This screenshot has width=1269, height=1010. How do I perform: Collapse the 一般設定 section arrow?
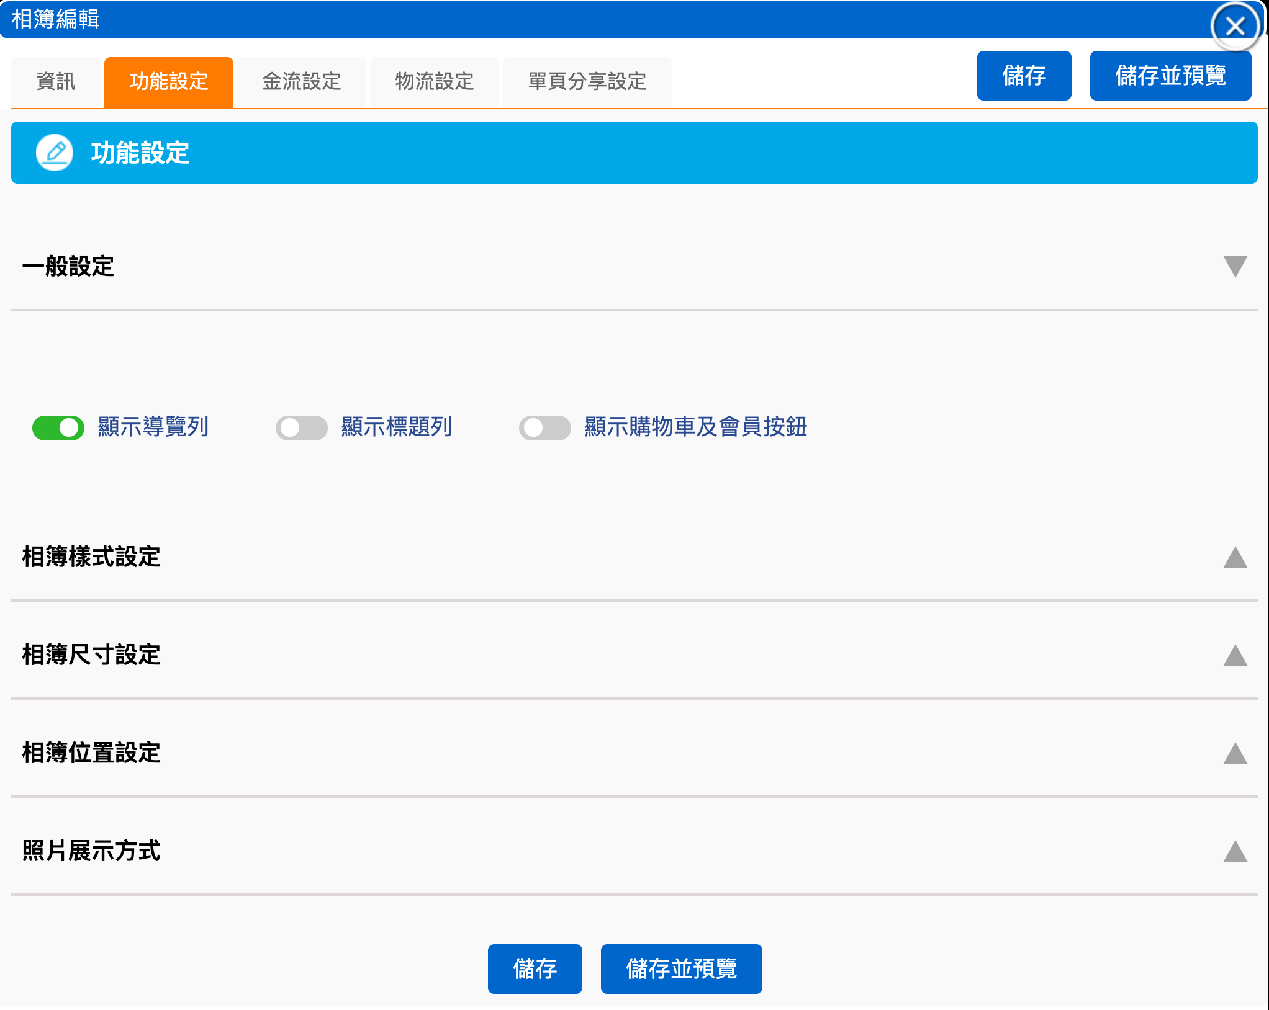1235,266
